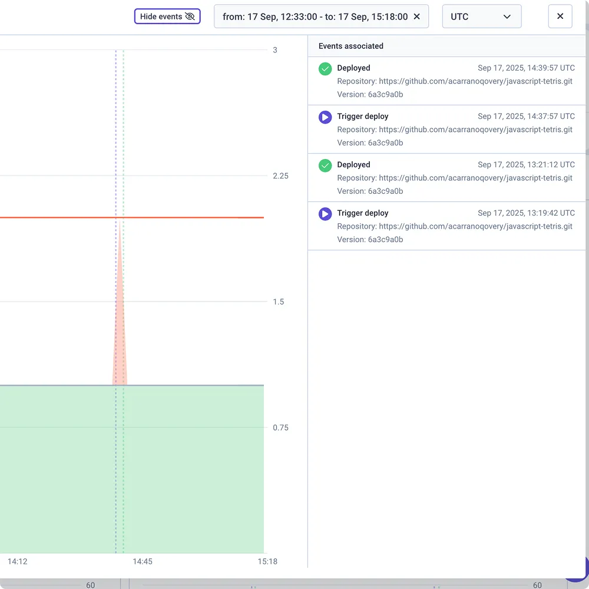Screen dimensions: 589x589
Task: Select the Trigger deploy title at 14:37:57 UTC
Action: point(362,117)
